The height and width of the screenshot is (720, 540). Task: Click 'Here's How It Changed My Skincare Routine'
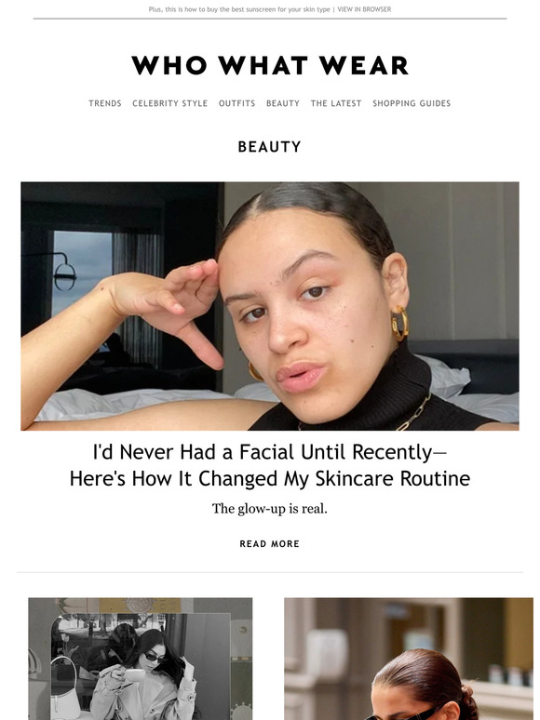[270, 478]
